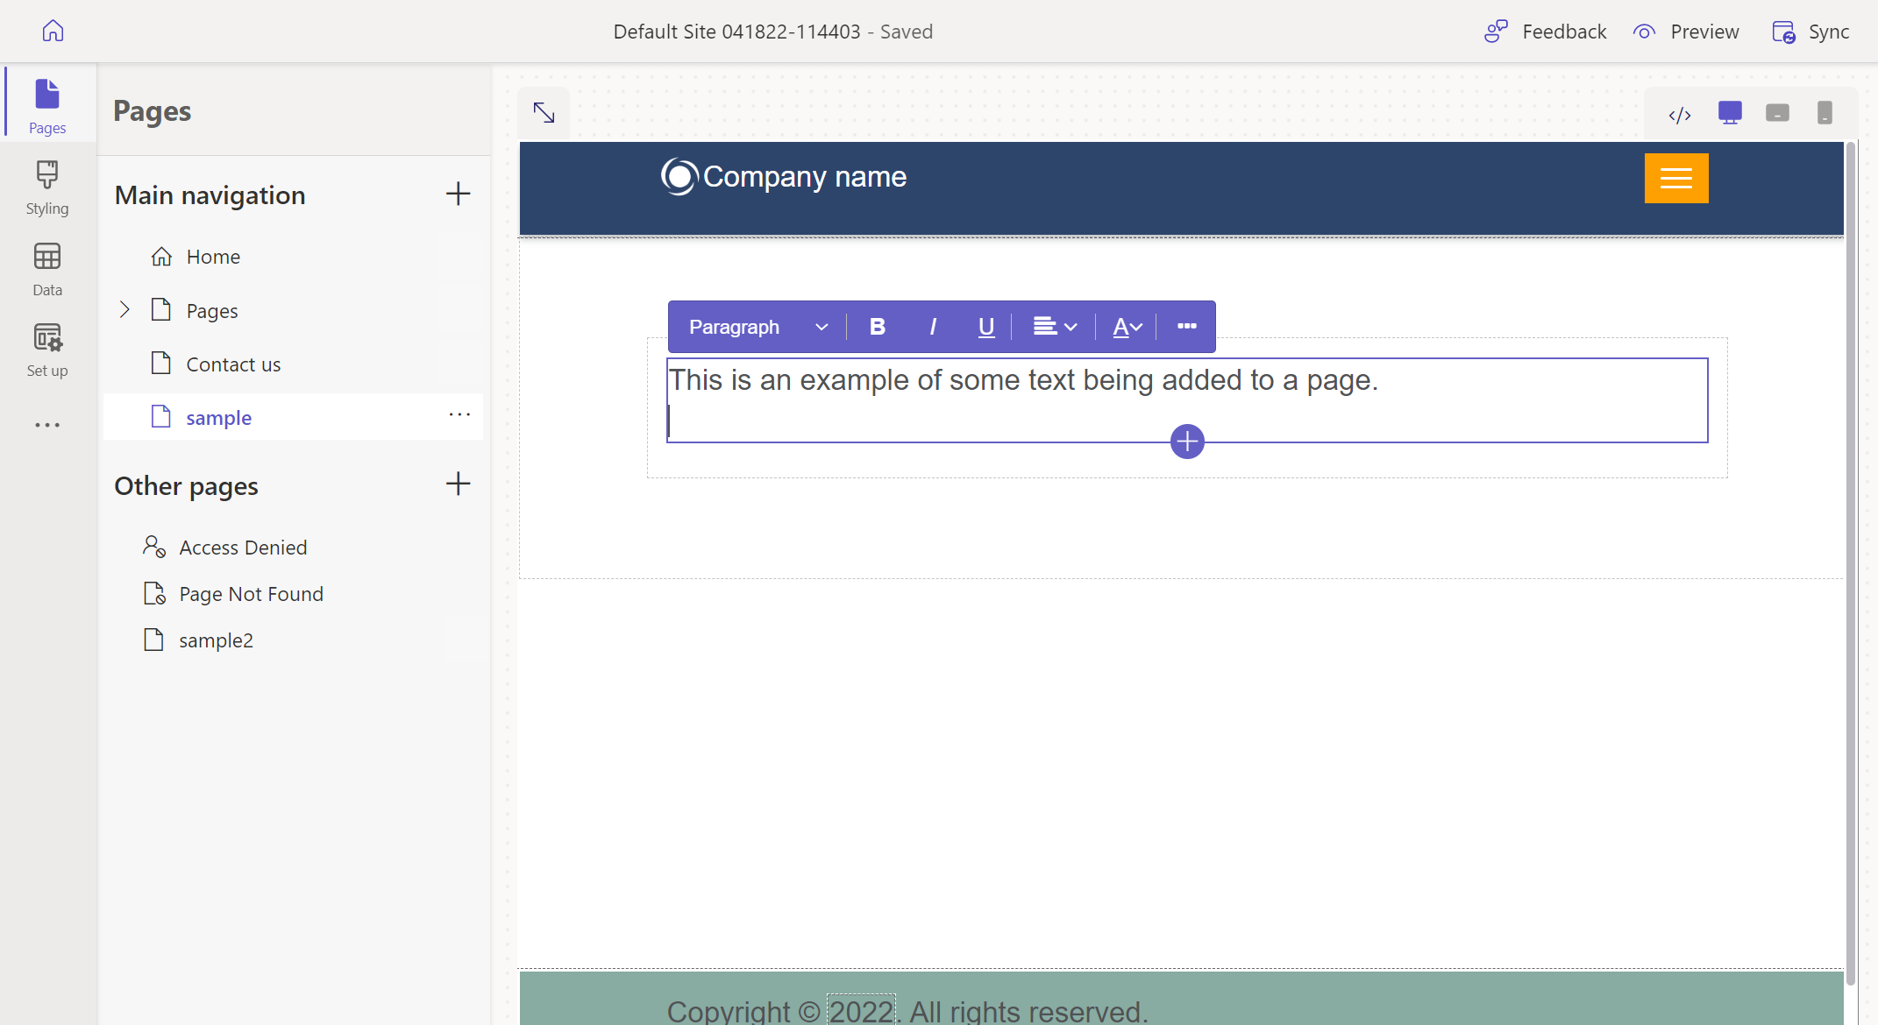Toggle the Set up panel

pos(46,351)
